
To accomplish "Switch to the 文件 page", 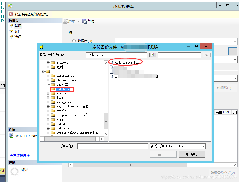I will [16, 31].
